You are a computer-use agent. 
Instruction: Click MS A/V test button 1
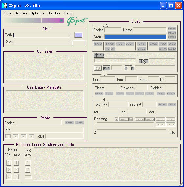(x=28, y=163)
